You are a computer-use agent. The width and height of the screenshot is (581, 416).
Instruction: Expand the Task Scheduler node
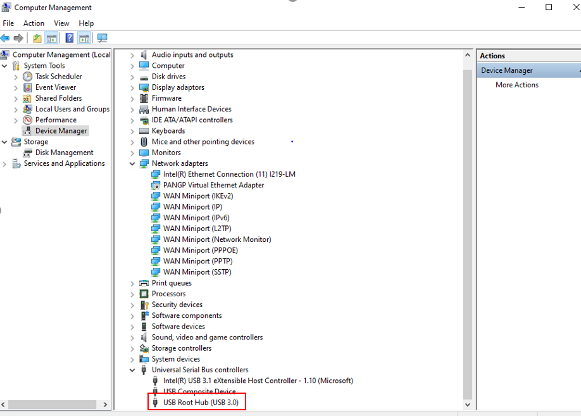coord(16,77)
